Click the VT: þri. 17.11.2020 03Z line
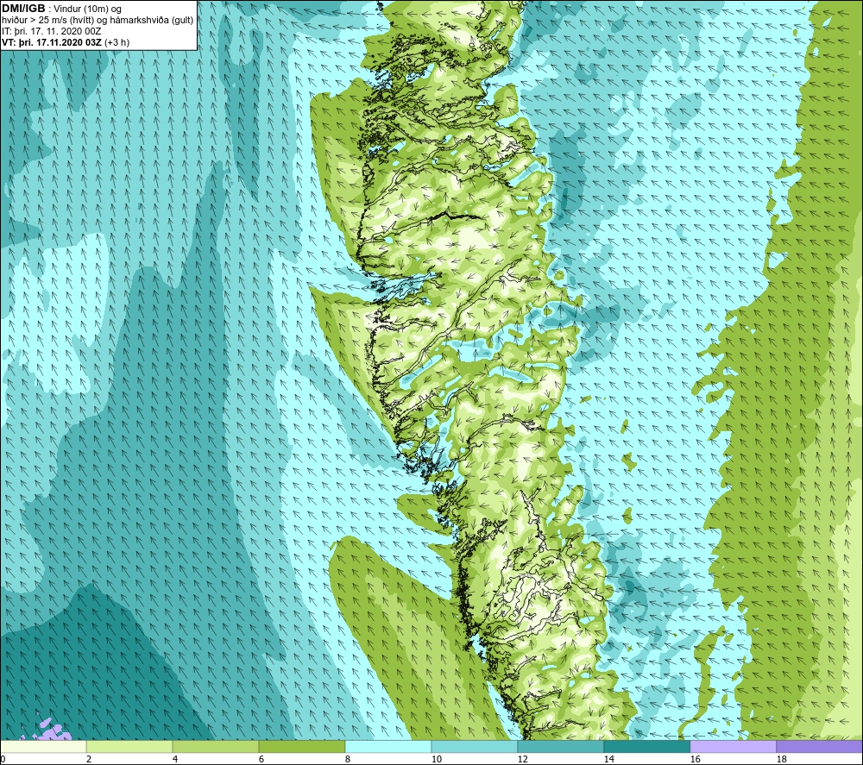Viewport: 863px width, 765px height. (66, 42)
